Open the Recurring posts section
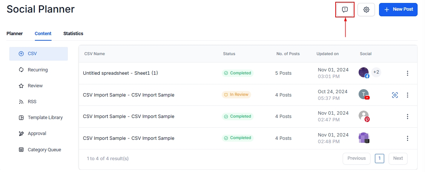 (x=37, y=70)
